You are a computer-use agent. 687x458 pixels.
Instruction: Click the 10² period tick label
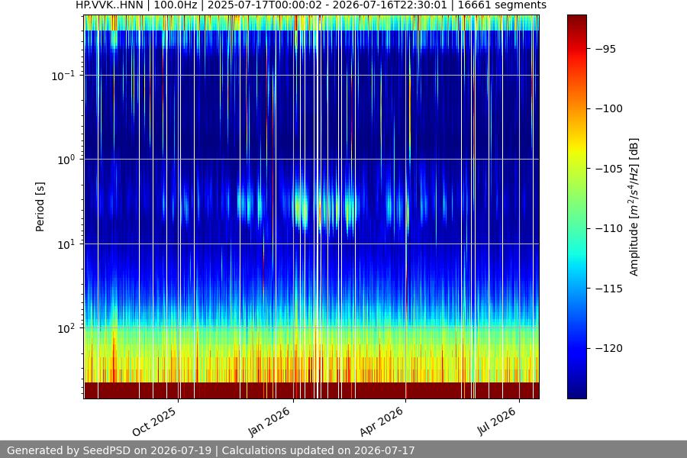pos(66,329)
